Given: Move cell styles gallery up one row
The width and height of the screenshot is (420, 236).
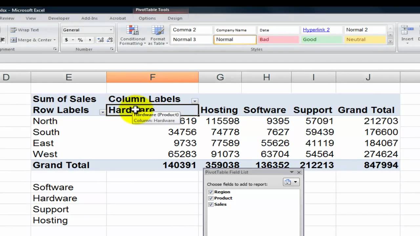Looking at the screenshot, I should click(x=390, y=29).
